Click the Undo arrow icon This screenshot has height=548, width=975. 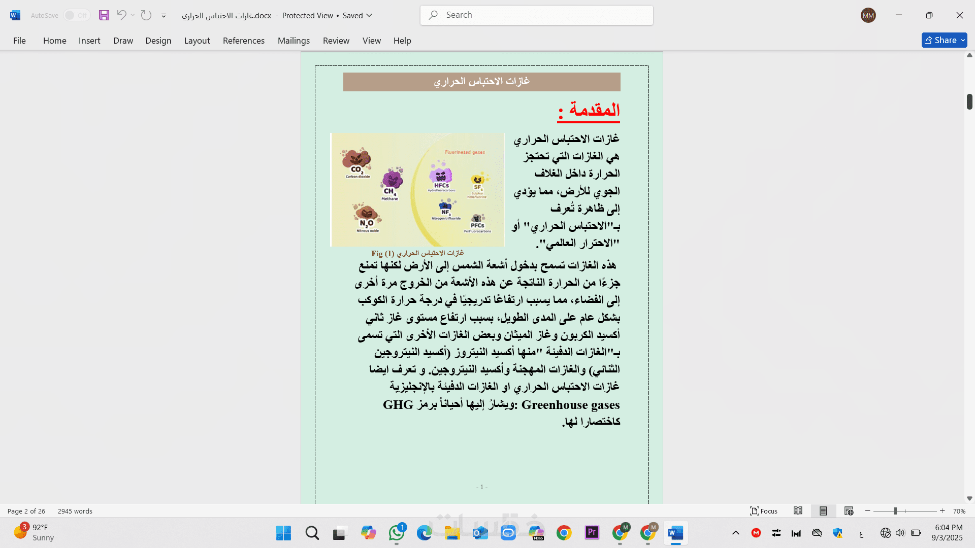pyautogui.click(x=121, y=15)
